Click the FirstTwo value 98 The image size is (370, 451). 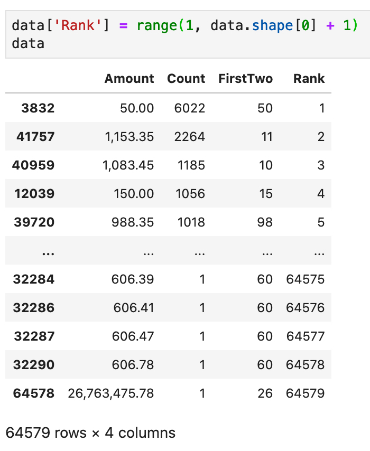(265, 222)
